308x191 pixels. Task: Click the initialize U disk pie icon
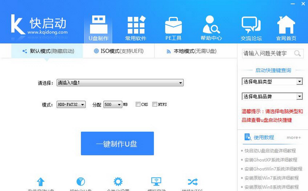coord(81,182)
